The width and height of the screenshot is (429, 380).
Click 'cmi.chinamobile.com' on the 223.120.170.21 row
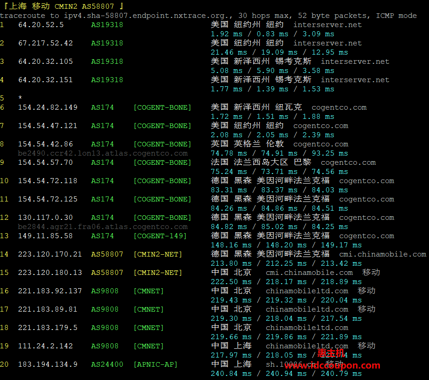[x=383, y=254]
